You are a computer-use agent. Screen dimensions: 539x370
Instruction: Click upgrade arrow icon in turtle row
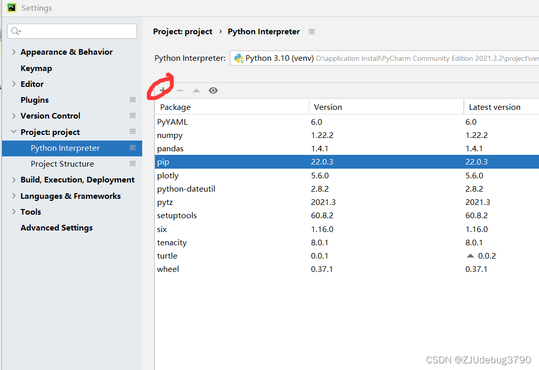(470, 256)
